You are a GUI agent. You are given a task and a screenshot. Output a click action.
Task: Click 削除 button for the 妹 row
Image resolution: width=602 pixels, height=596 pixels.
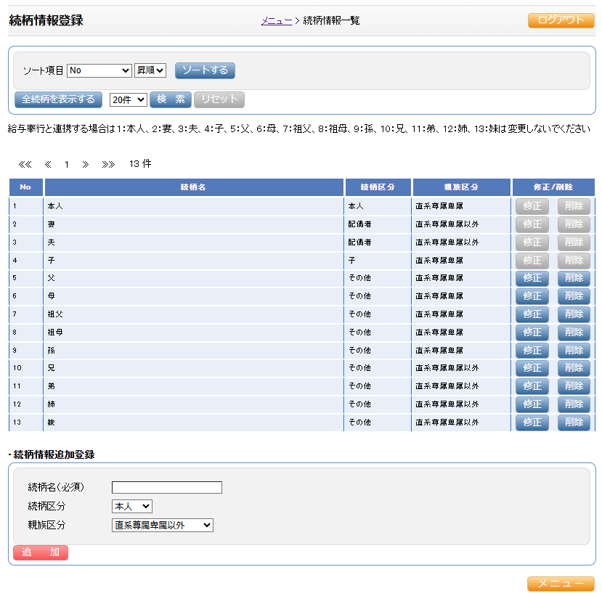tap(574, 422)
